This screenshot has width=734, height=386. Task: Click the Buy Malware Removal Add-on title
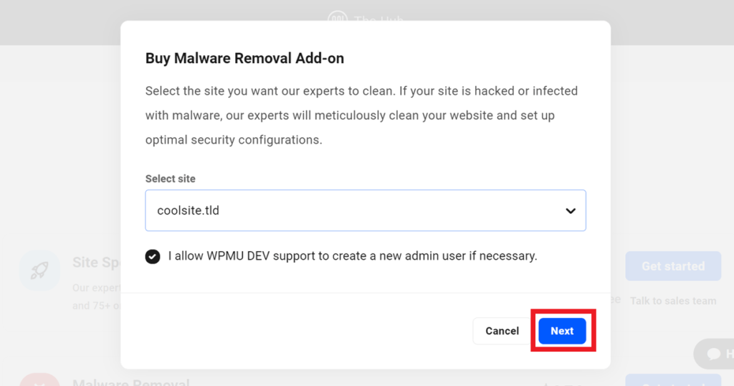pyautogui.click(x=244, y=58)
